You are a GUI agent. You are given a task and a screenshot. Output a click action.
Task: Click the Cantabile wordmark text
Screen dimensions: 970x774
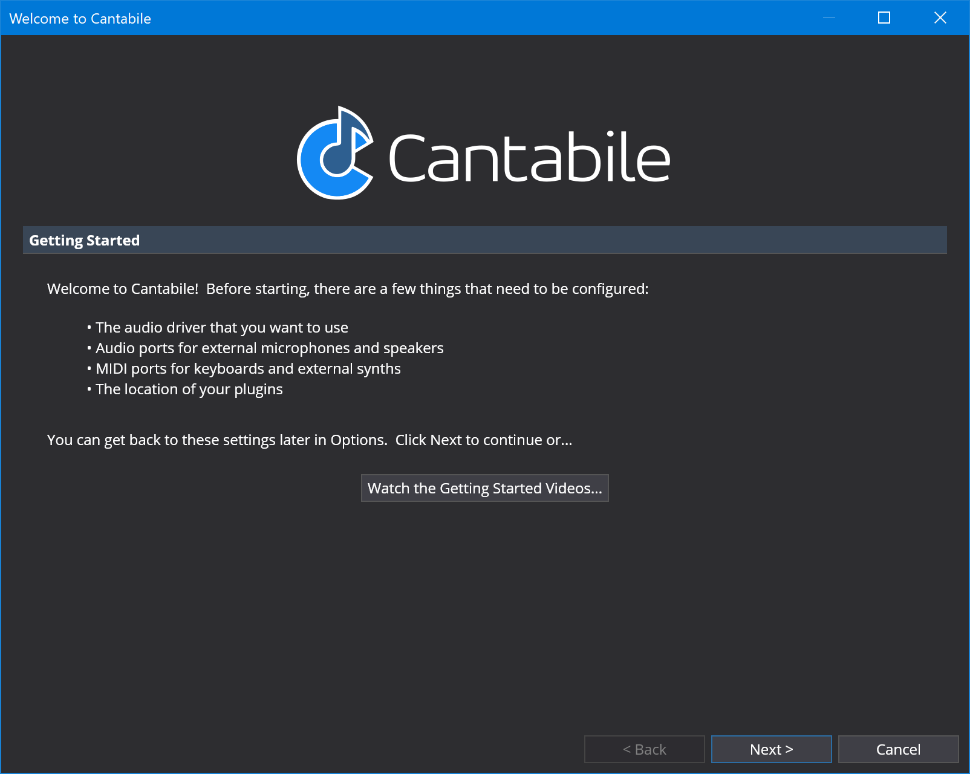(x=529, y=157)
